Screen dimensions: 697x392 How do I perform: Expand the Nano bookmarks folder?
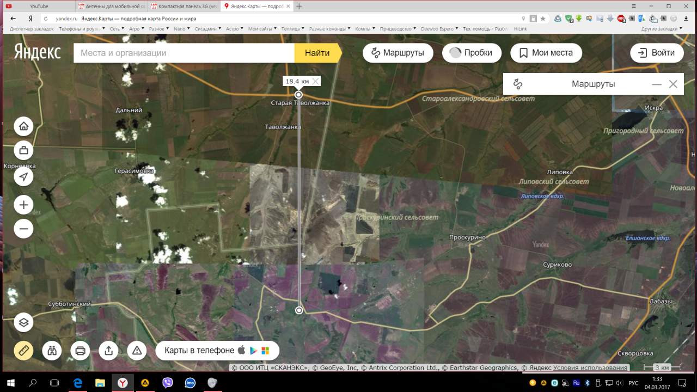click(x=182, y=29)
